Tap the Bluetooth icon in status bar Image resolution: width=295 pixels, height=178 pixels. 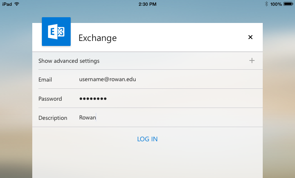click(x=266, y=4)
